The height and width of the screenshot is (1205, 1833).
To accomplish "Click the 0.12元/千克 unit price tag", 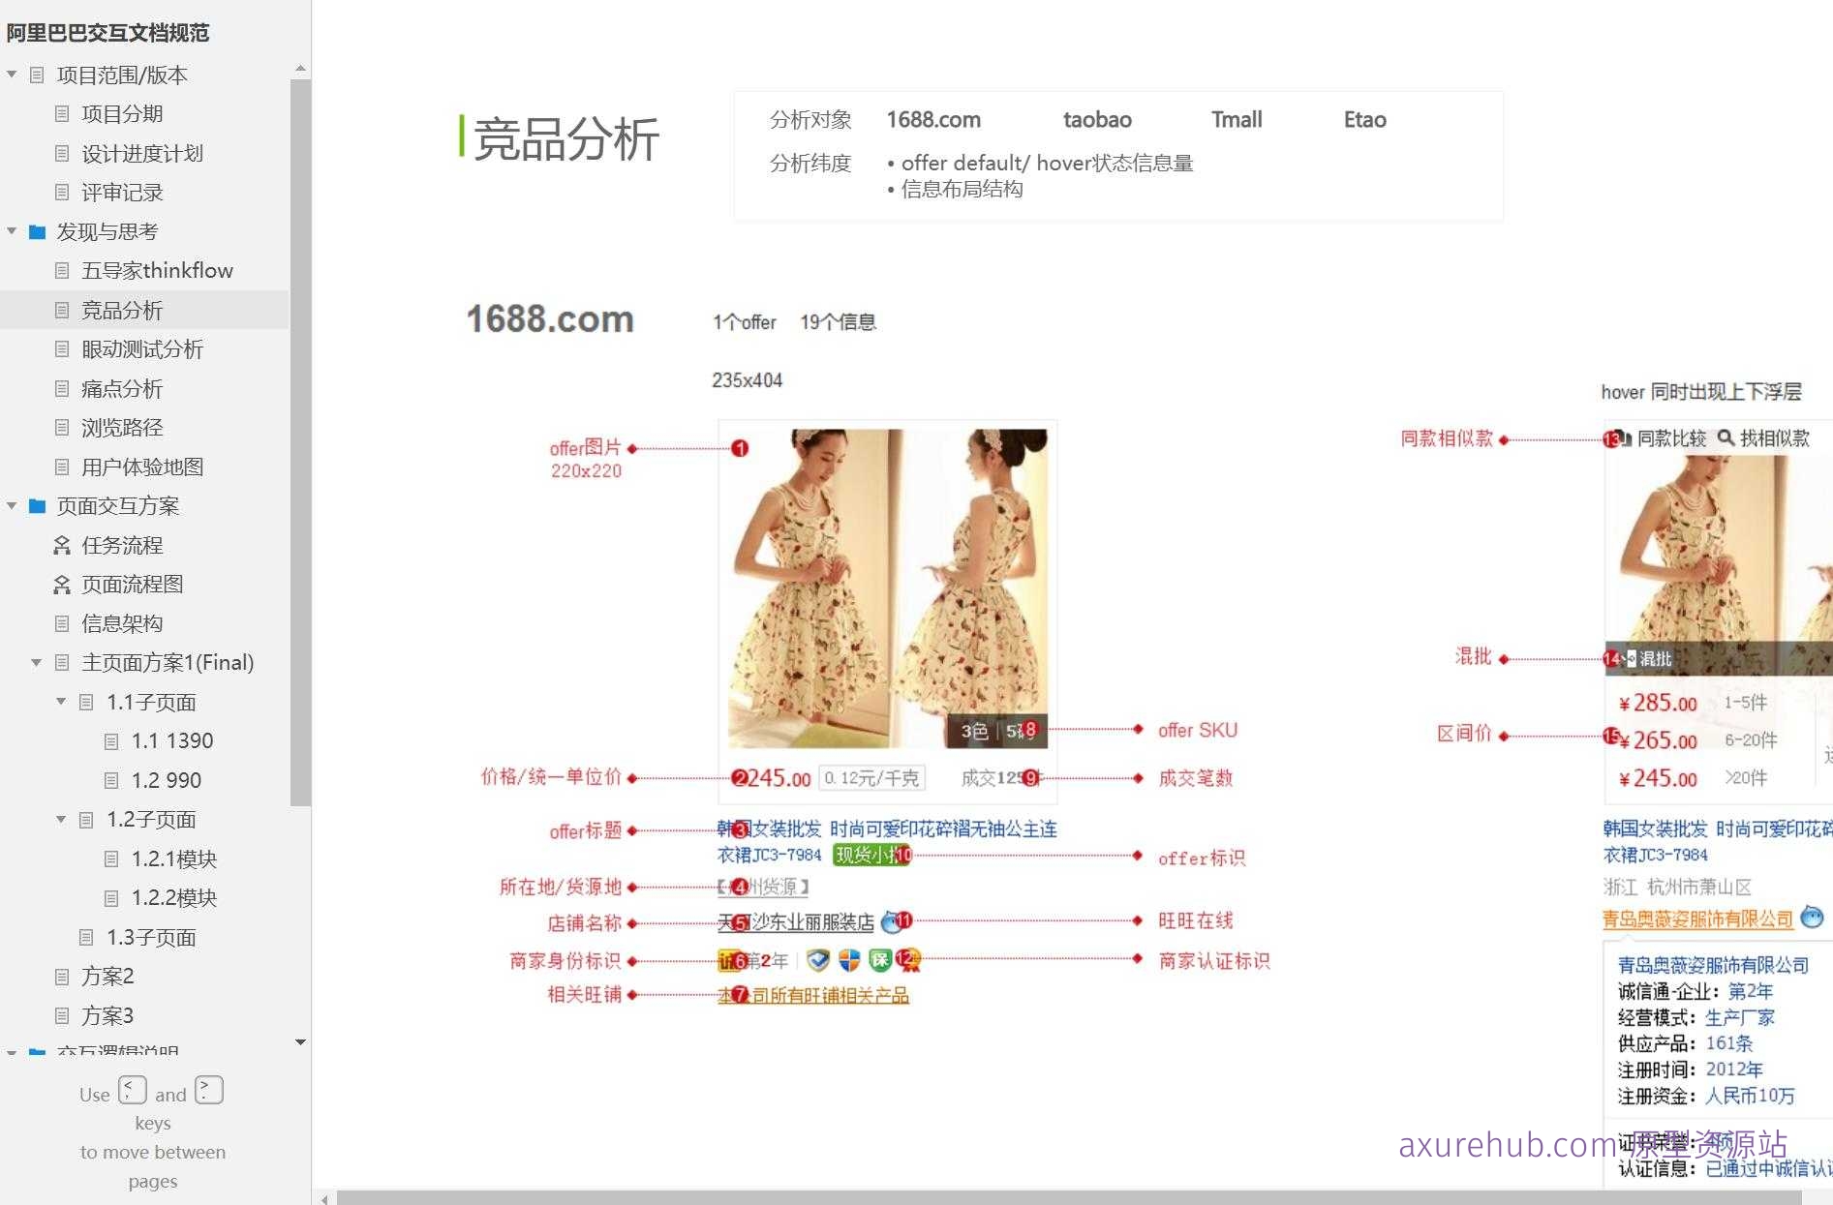I will point(872,778).
